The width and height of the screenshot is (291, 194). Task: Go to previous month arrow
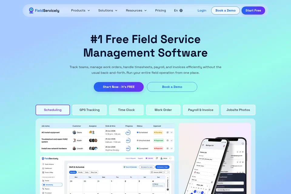tap(165, 172)
